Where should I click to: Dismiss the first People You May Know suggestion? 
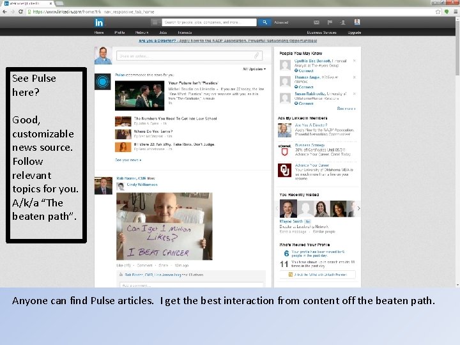[355, 61]
